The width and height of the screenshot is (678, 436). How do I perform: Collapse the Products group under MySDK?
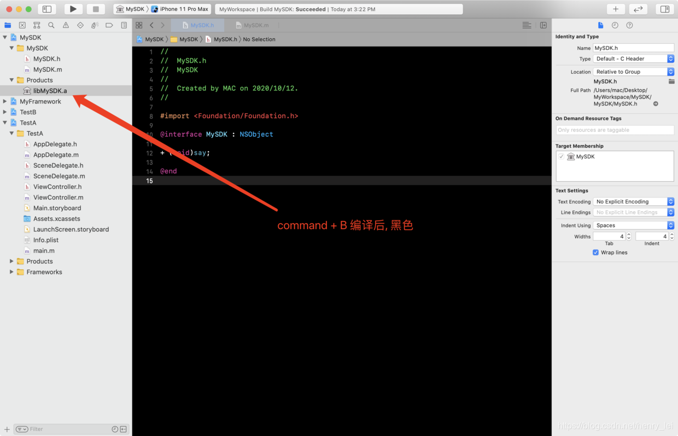click(11, 80)
